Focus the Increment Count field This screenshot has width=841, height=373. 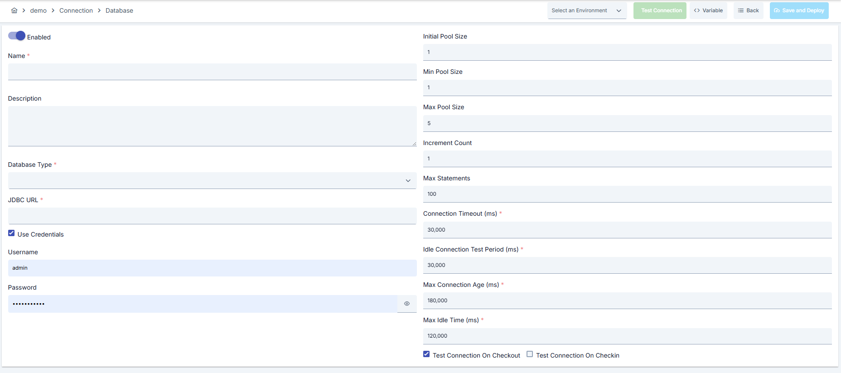[x=627, y=159]
